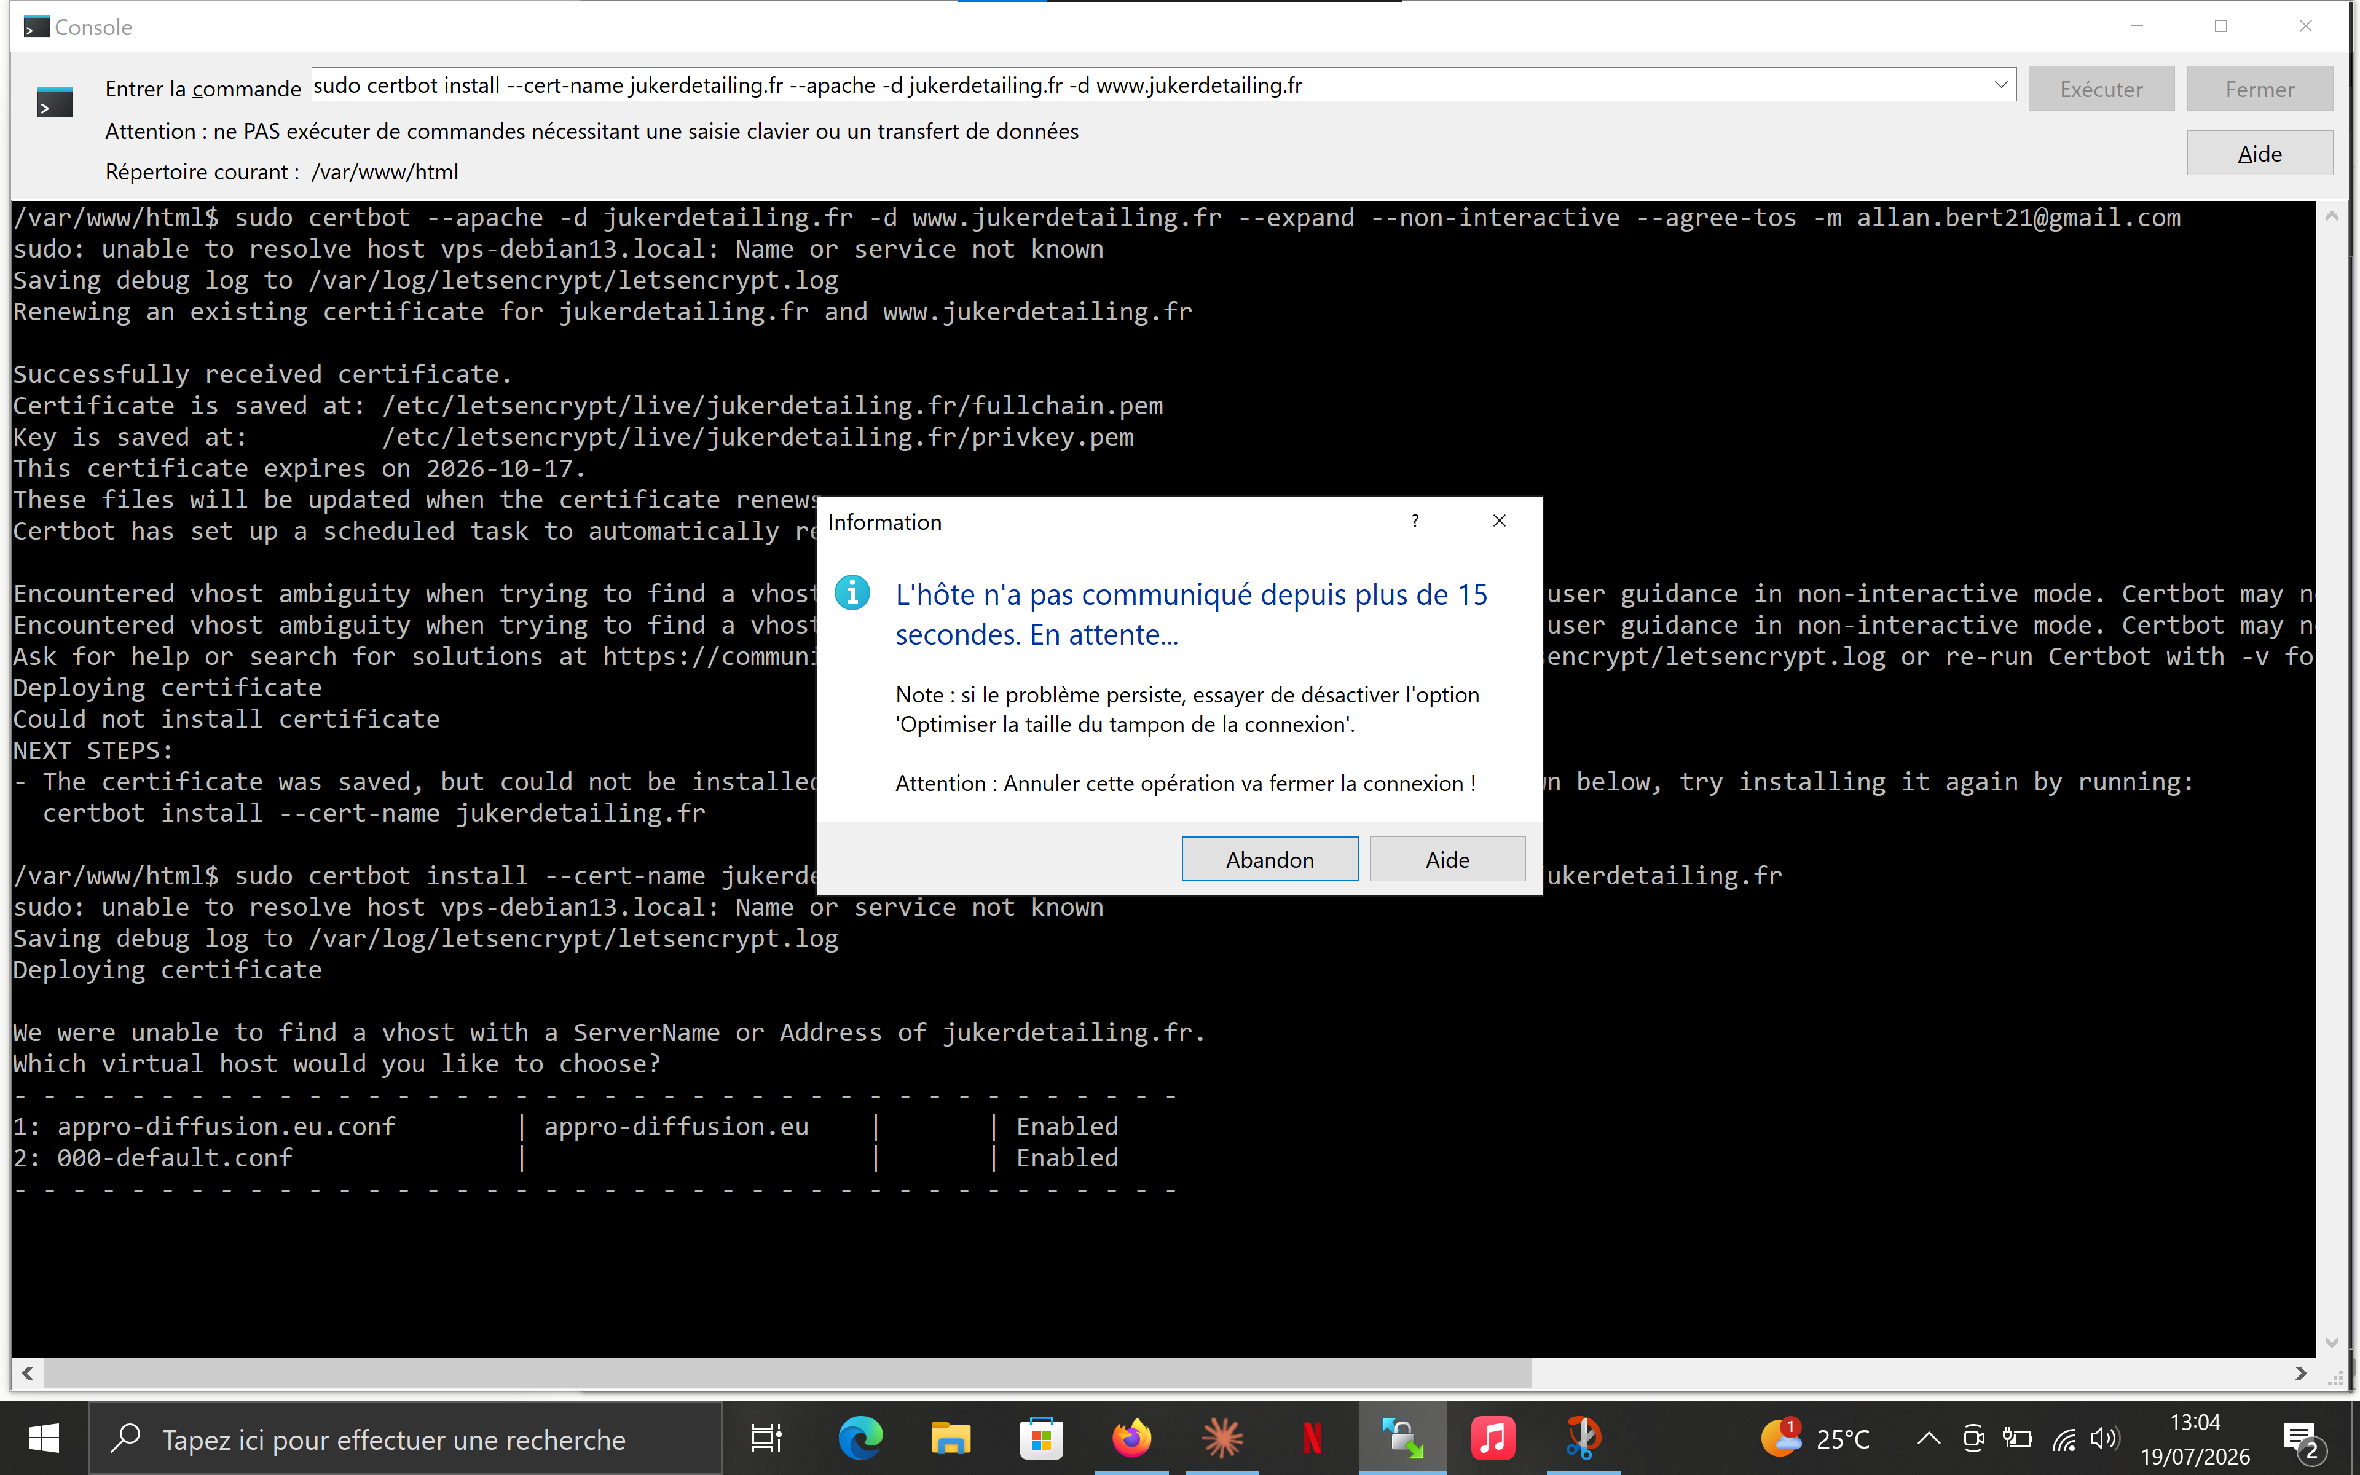Click the Console title bar app icon
Screen dimensions: 2360x1475
coord(36,26)
